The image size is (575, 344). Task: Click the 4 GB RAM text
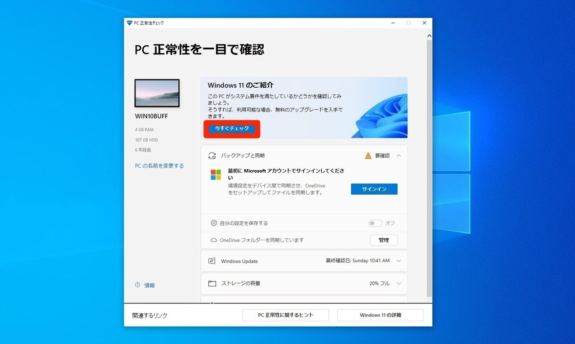tap(144, 130)
